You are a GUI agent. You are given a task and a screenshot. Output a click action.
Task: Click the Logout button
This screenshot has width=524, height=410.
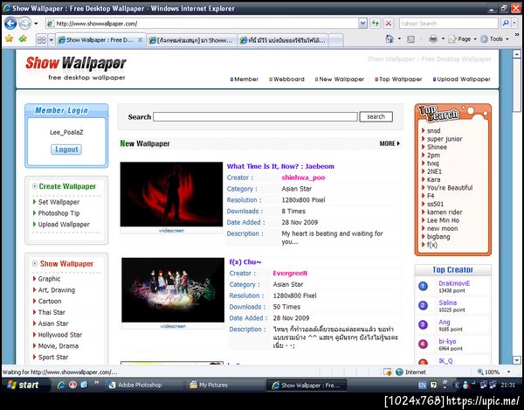66,149
